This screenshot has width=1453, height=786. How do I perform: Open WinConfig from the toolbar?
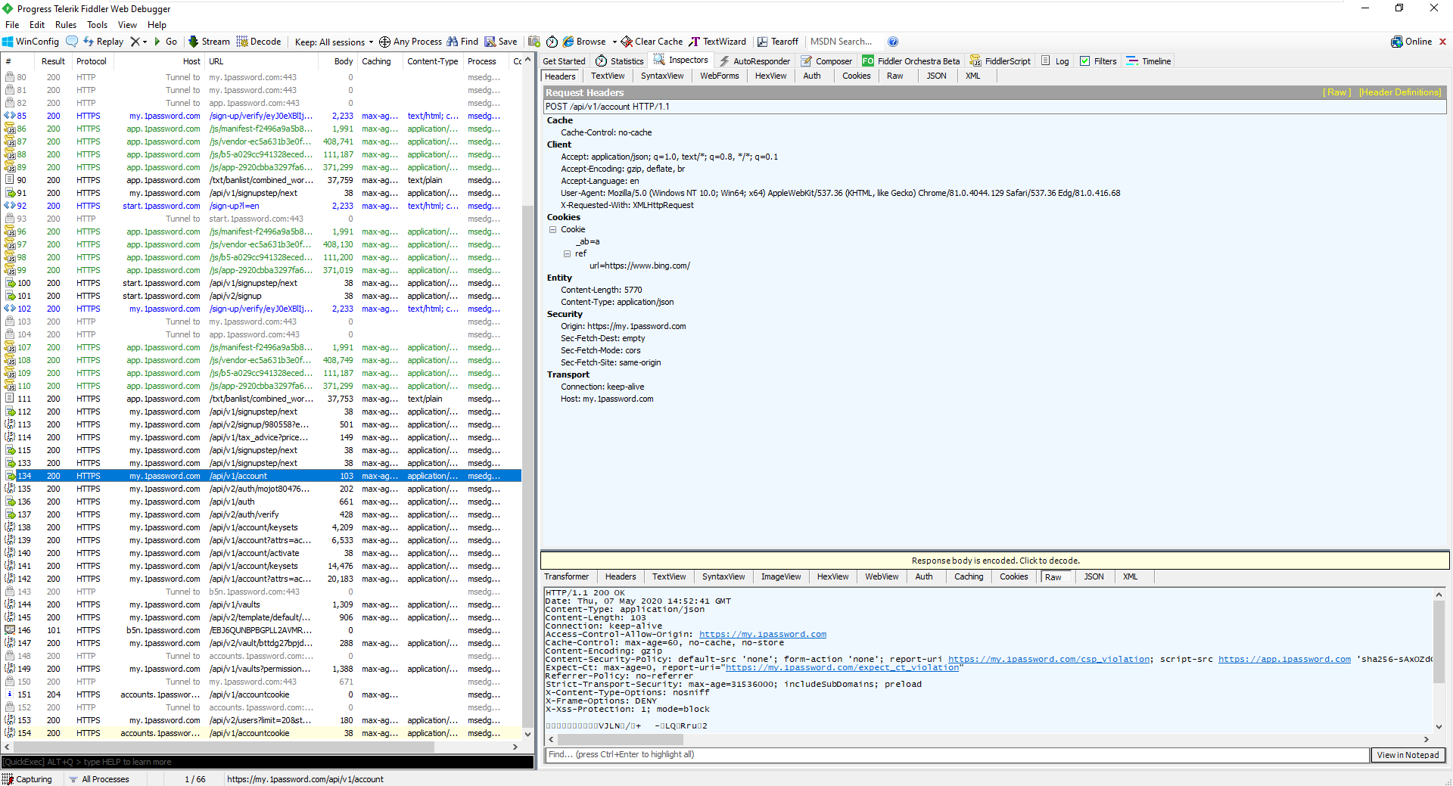31,42
